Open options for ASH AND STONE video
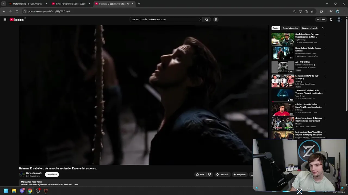The image size is (348, 195). [325, 62]
